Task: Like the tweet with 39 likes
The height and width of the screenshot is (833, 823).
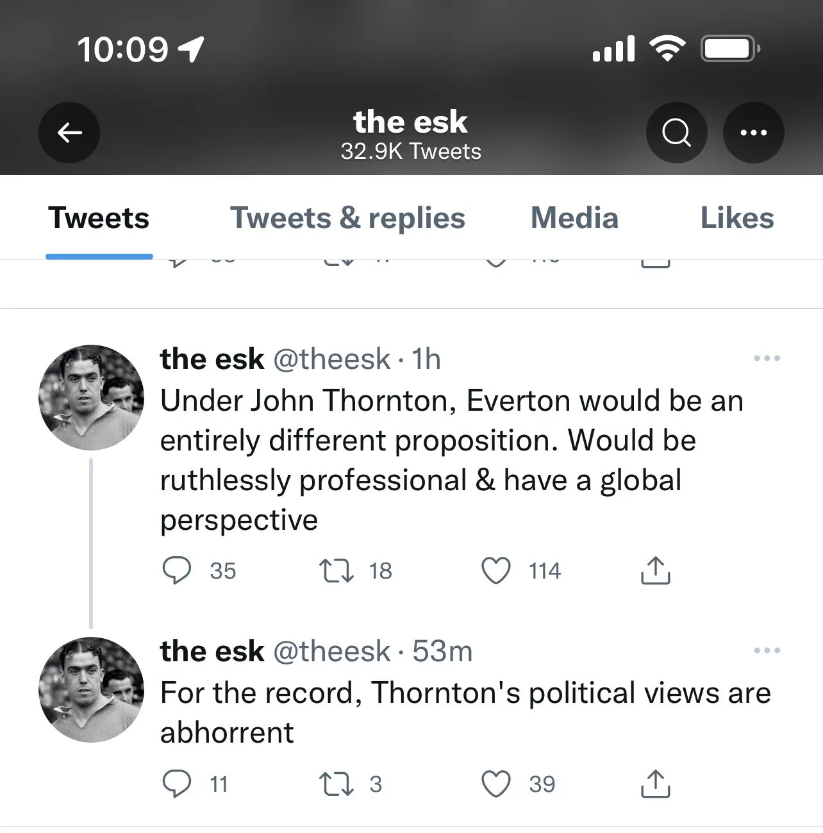Action: click(496, 784)
